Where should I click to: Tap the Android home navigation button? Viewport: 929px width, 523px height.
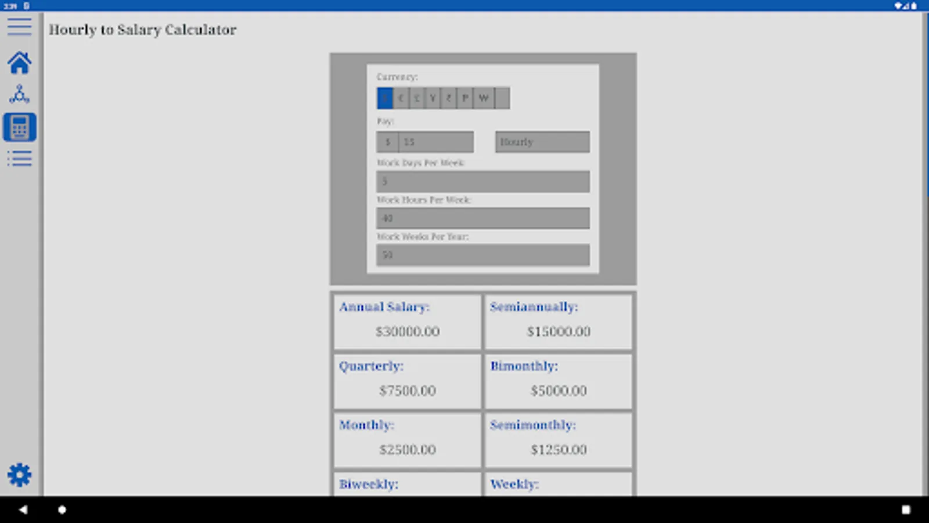[62, 508]
